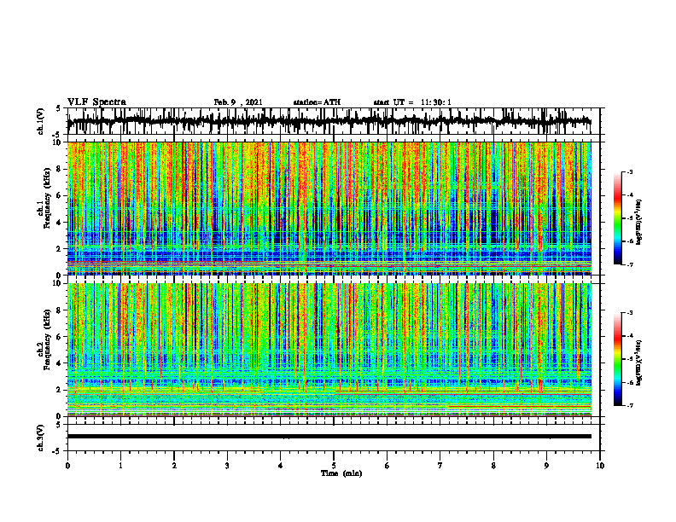Click the "5" tick on ch.1(V) axis
Image resolution: width=676 pixels, height=522 pixels.
58,109
